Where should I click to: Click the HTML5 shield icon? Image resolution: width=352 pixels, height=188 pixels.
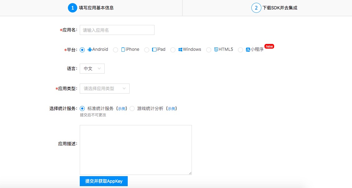pyautogui.click(x=216, y=50)
